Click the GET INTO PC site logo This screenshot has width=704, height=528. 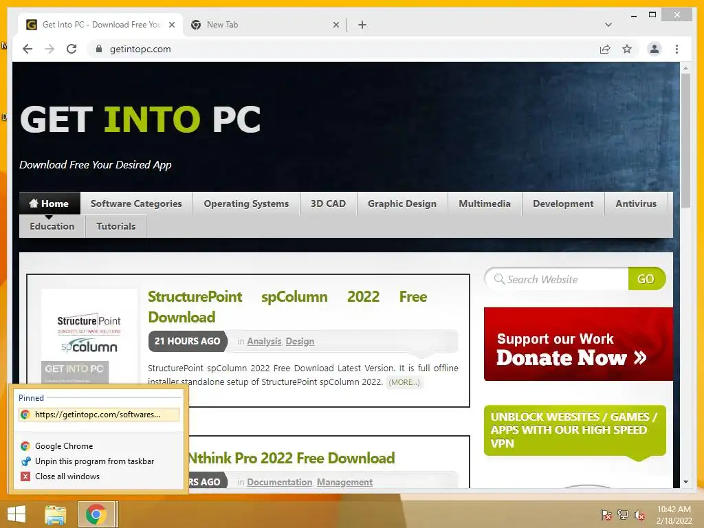point(140,120)
